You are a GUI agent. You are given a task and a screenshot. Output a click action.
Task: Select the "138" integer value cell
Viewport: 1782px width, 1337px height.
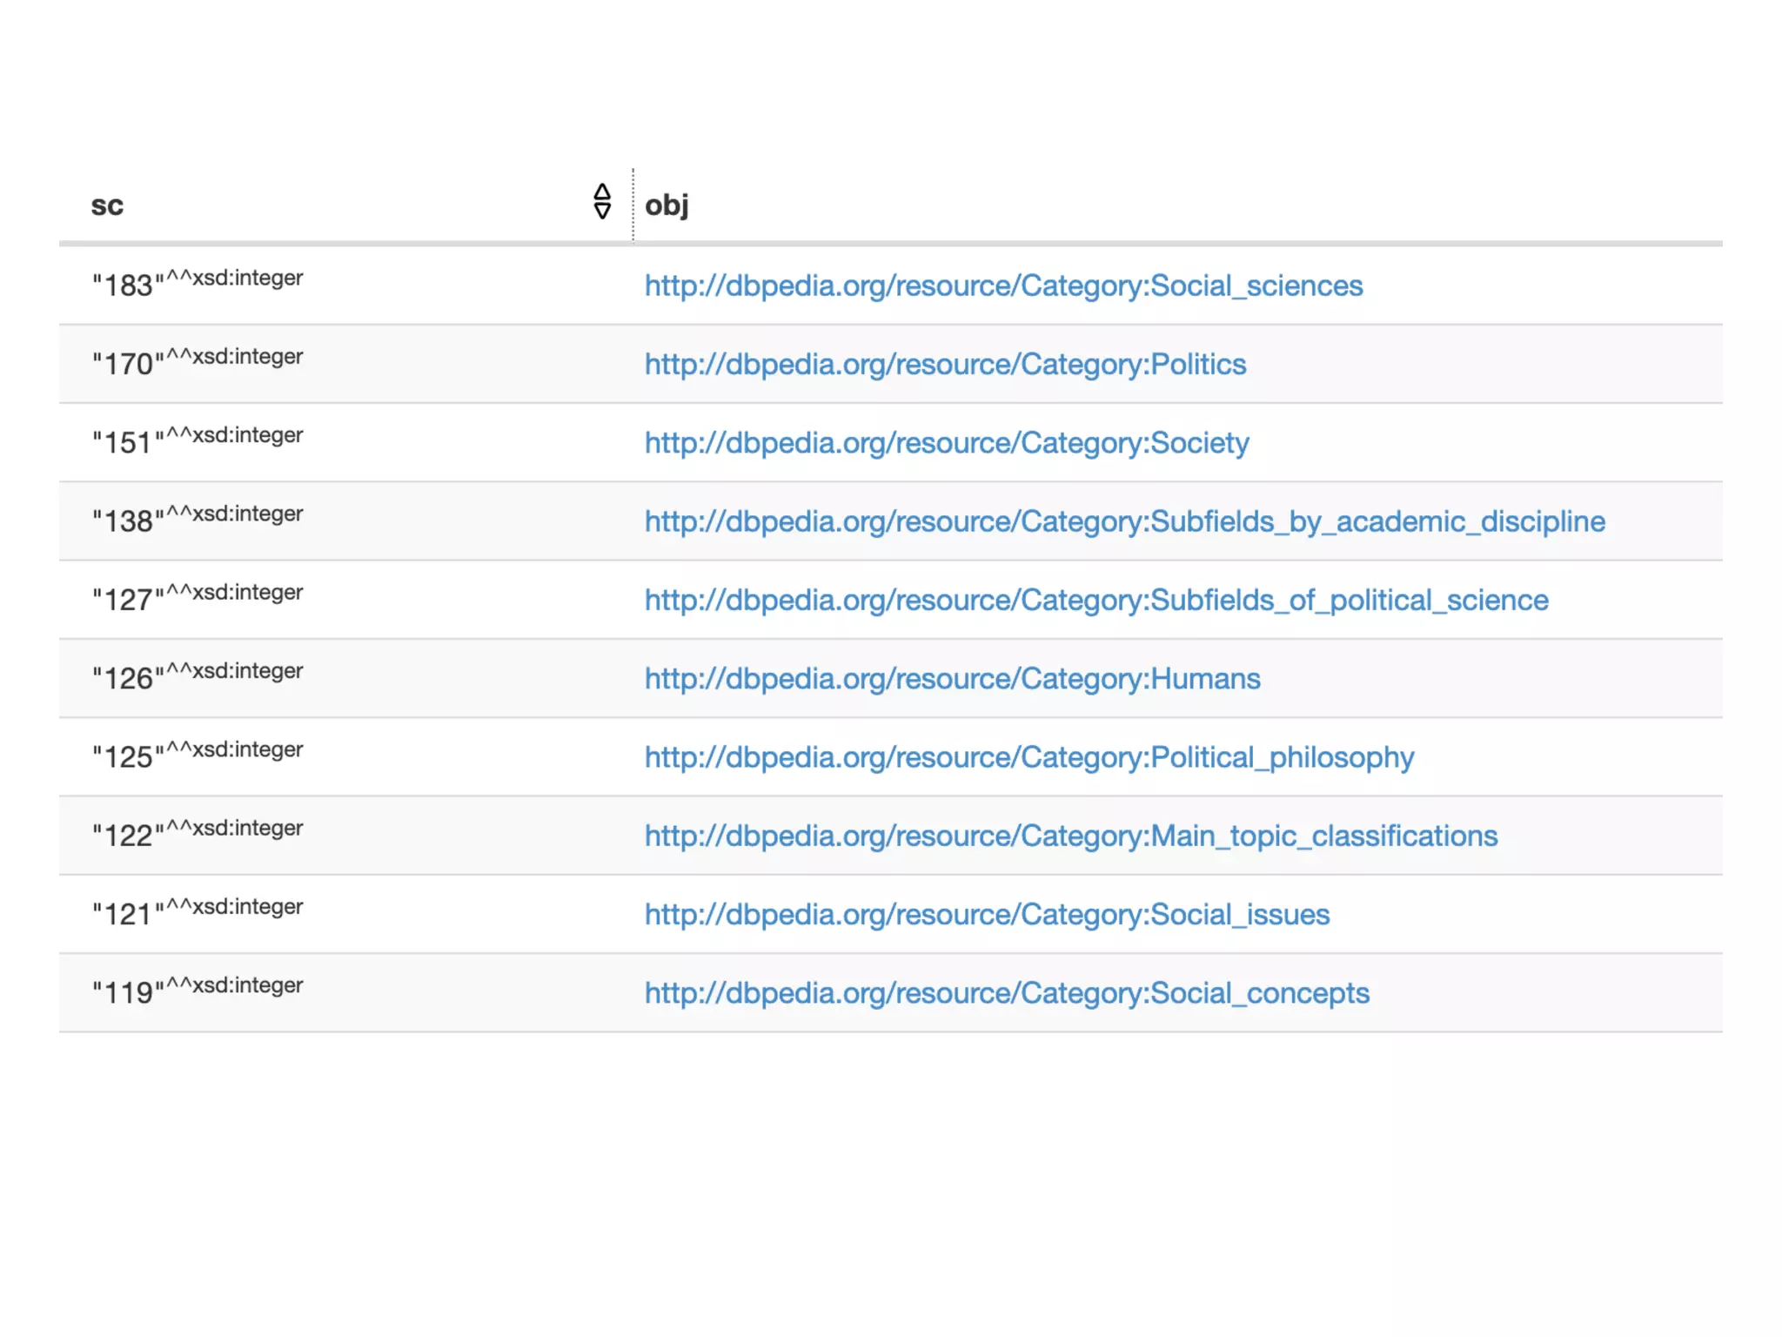point(198,520)
